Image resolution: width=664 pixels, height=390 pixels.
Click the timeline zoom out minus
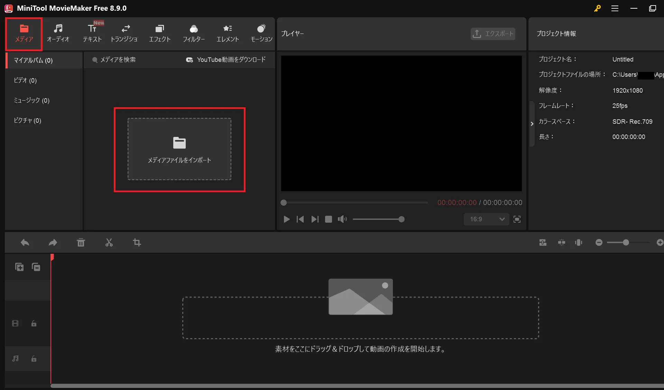[x=599, y=243]
